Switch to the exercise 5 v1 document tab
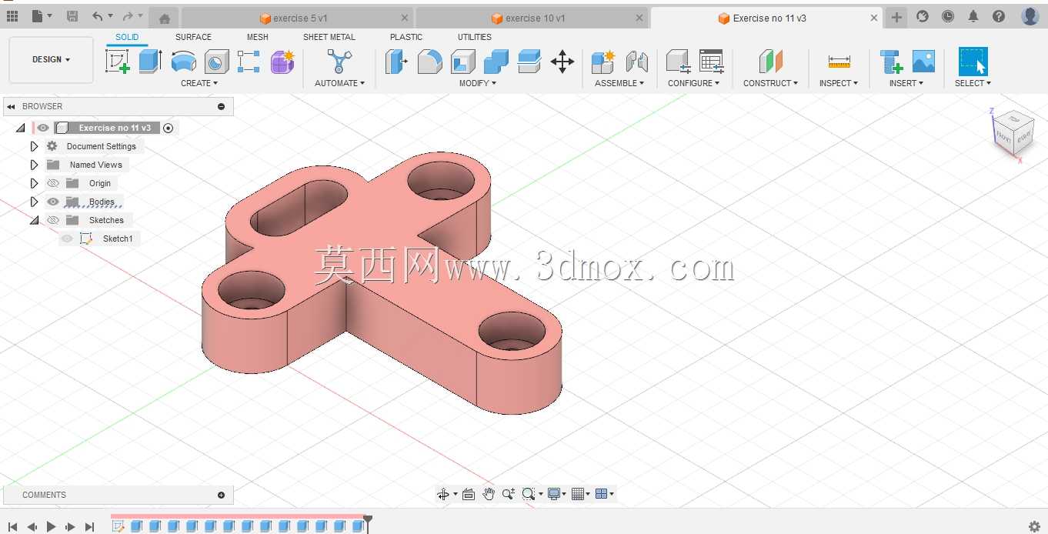Viewport: 1048px width, 534px height. 298,18
